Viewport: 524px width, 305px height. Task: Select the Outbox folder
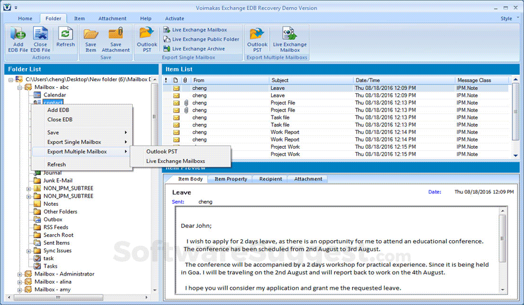click(x=53, y=219)
